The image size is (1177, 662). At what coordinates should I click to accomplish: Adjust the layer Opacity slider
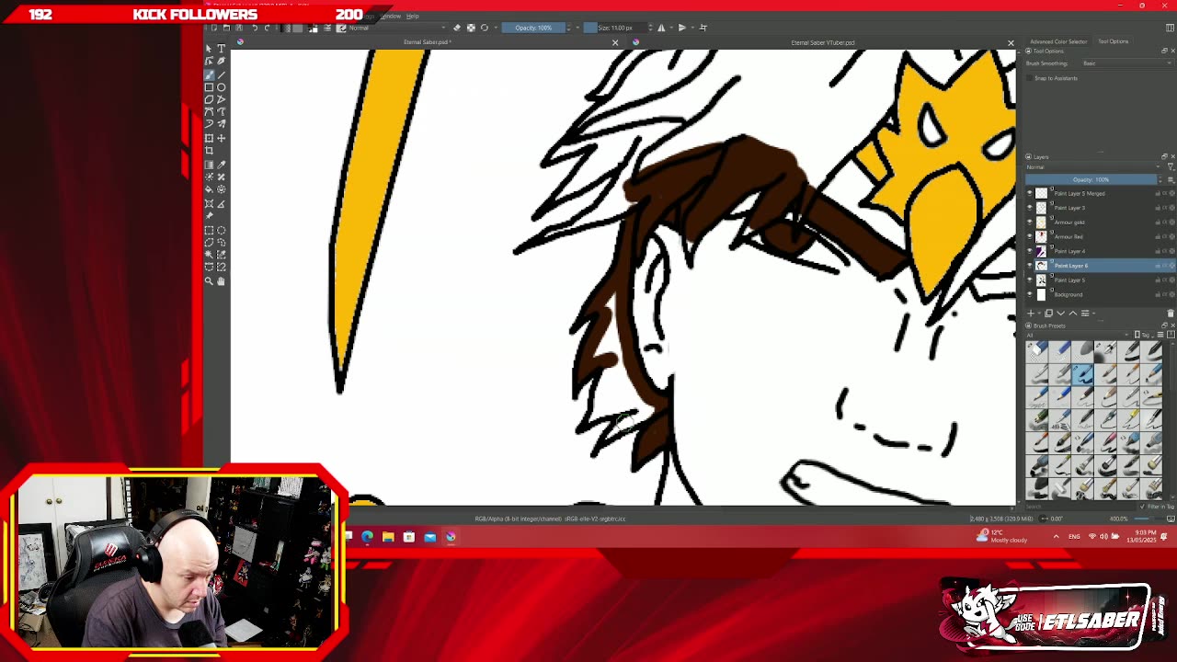[1093, 179]
